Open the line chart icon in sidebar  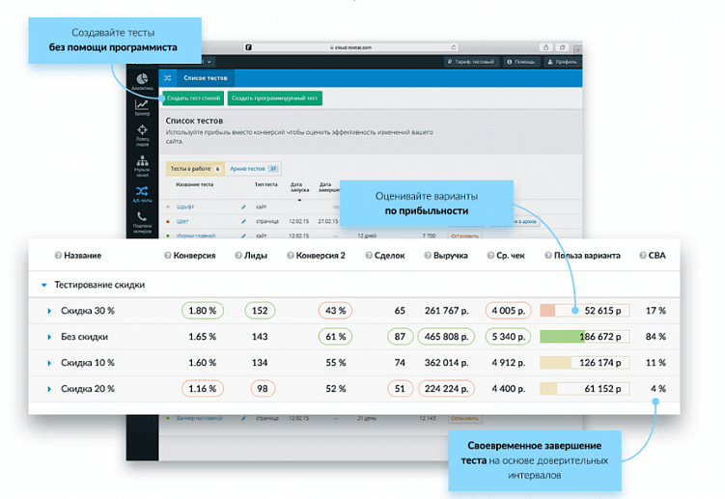(x=142, y=105)
